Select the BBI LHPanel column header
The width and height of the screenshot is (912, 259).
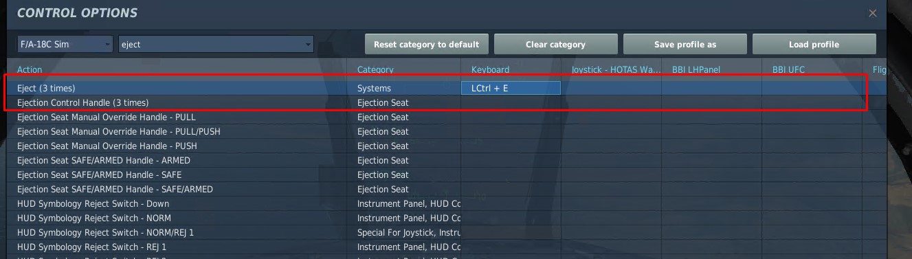[696, 69]
